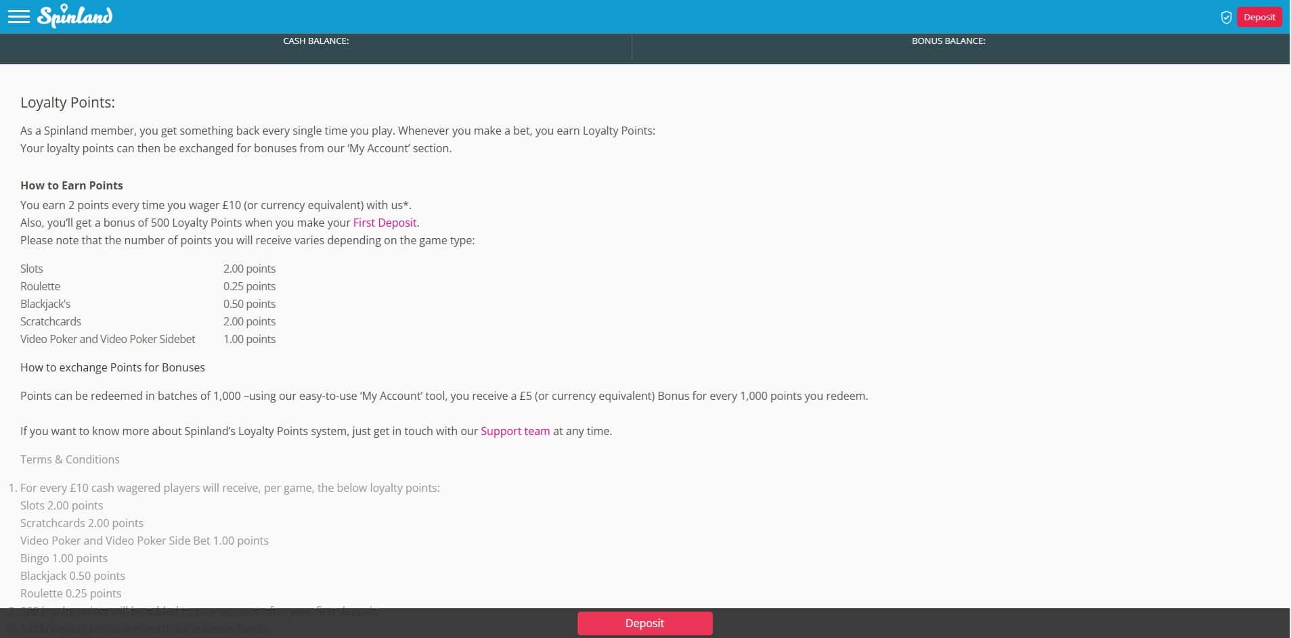The height and width of the screenshot is (638, 1291).
Task: Click the Slots label in points table
Action: pyautogui.click(x=32, y=269)
